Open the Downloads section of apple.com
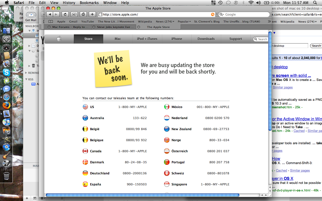Image resolution: width=322 pixels, height=201 pixels. coord(206,39)
